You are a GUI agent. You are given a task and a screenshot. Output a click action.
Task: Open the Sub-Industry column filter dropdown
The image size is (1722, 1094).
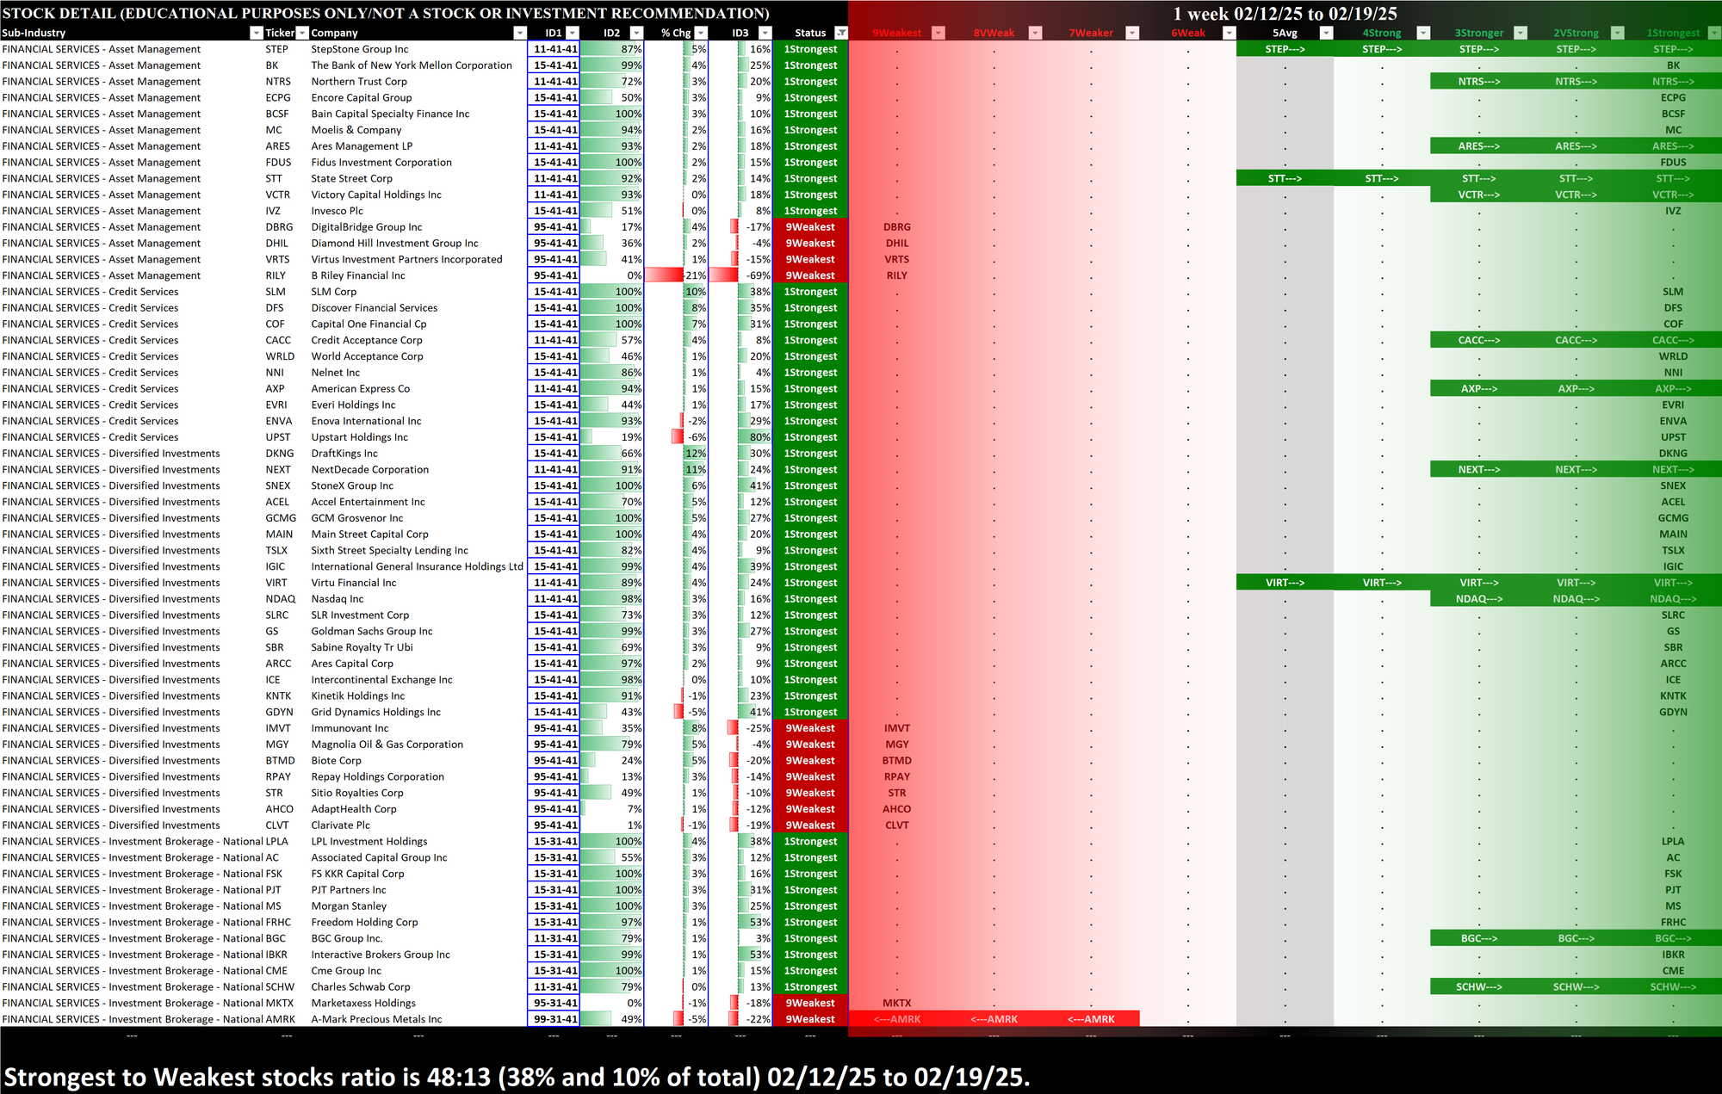coord(256,33)
